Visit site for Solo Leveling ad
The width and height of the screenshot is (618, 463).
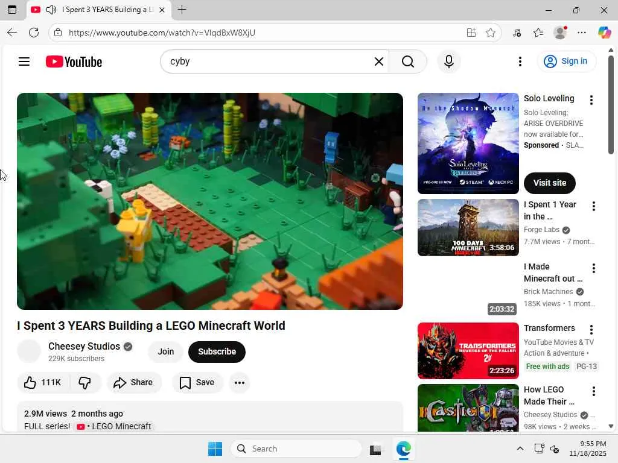click(549, 183)
